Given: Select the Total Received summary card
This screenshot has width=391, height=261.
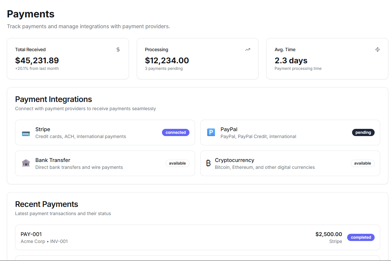Looking at the screenshot, I should tap(68, 59).
